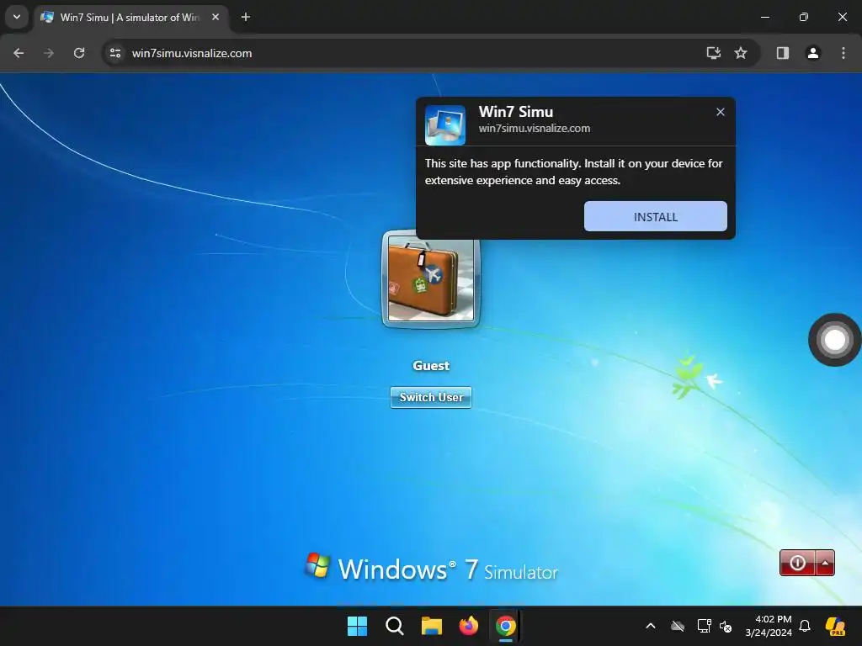This screenshot has height=646, width=862.
Task: Click Chrome icon in taskbar
Action: (506, 626)
